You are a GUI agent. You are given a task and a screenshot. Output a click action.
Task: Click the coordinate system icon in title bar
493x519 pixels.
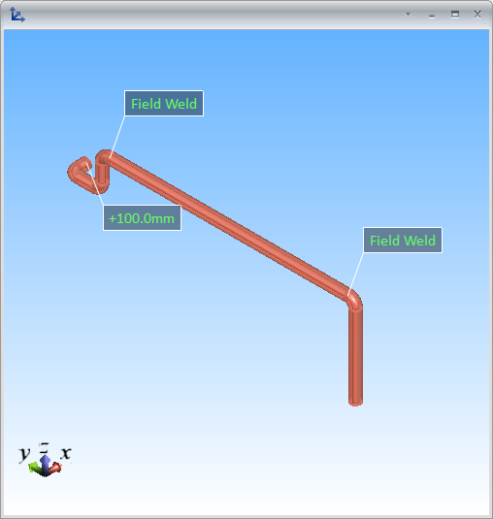click(16, 15)
